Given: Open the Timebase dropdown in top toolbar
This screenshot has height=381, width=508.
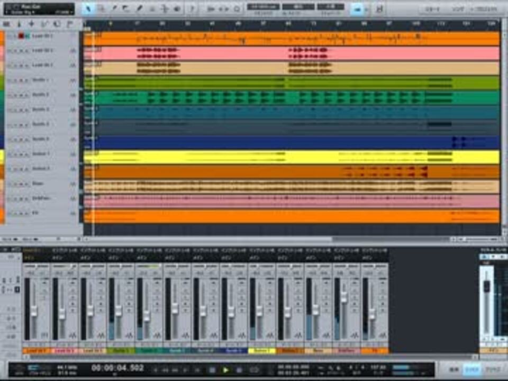Looking at the screenshot, I should point(298,7).
